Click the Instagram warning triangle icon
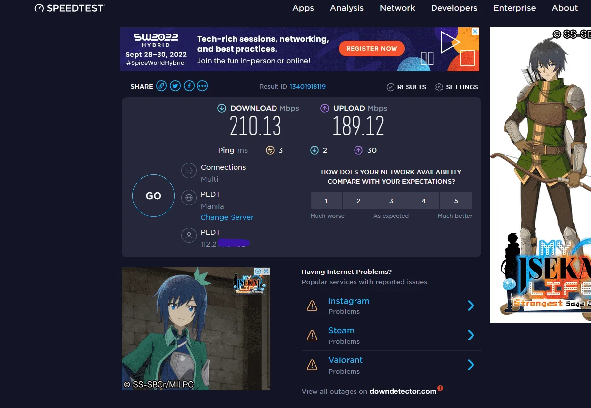Viewport: 591px width, 408px height. [312, 306]
